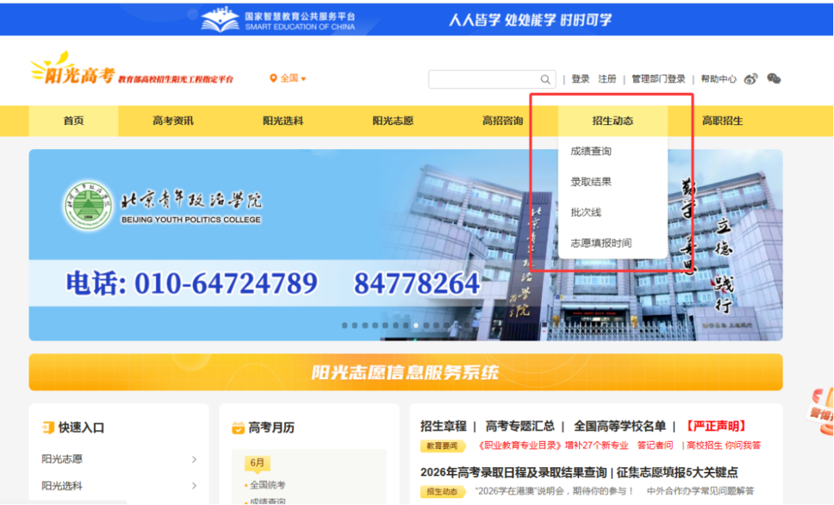Click the yellow 招生动态 tag label
This screenshot has width=834, height=505.
[x=442, y=492]
